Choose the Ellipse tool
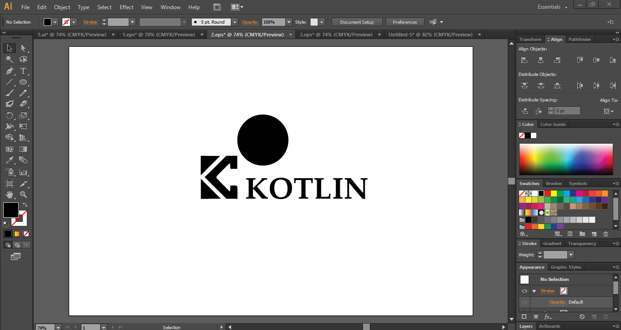 tap(23, 82)
